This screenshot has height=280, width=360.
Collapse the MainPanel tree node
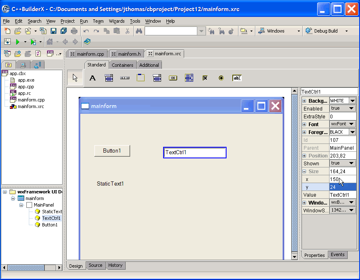(x=21, y=205)
